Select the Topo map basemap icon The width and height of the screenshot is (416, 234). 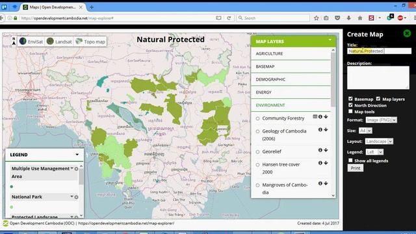pos(79,42)
